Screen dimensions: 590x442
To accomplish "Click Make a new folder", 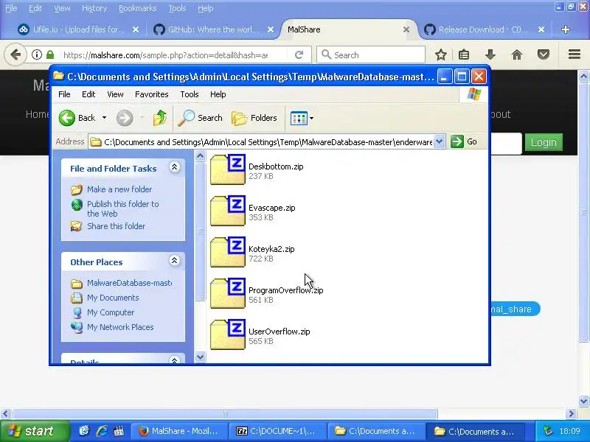I will [119, 189].
